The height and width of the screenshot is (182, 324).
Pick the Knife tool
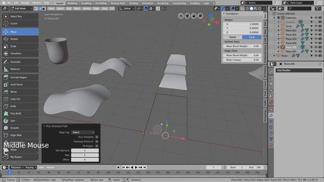click(x=20, y=106)
